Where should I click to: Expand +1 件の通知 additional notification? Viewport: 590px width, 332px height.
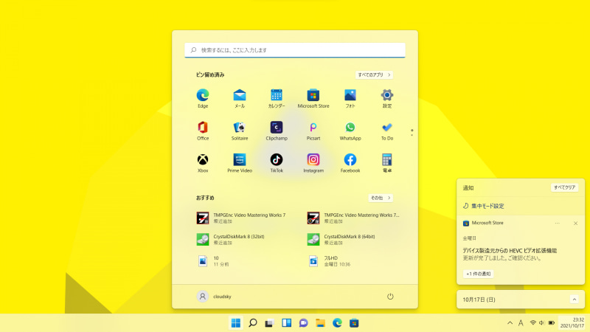click(x=478, y=274)
